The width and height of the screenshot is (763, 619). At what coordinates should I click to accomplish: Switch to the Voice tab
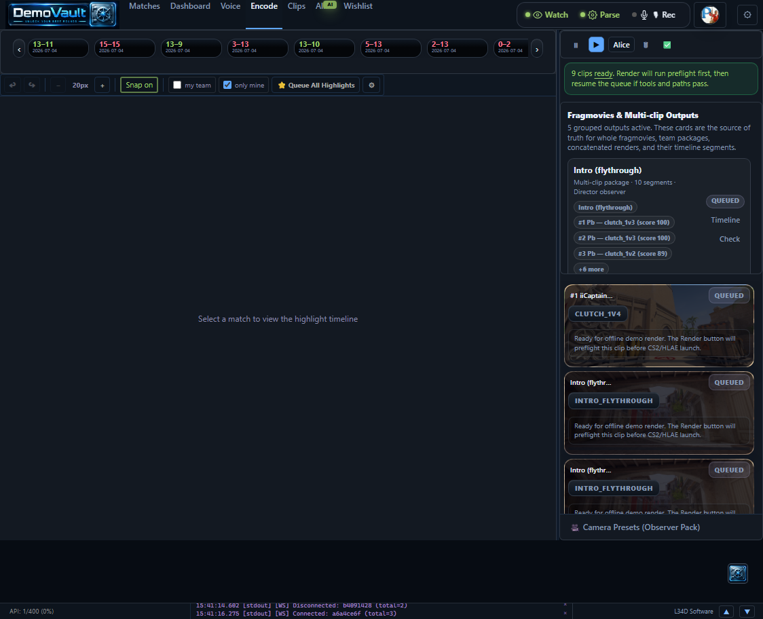click(230, 6)
